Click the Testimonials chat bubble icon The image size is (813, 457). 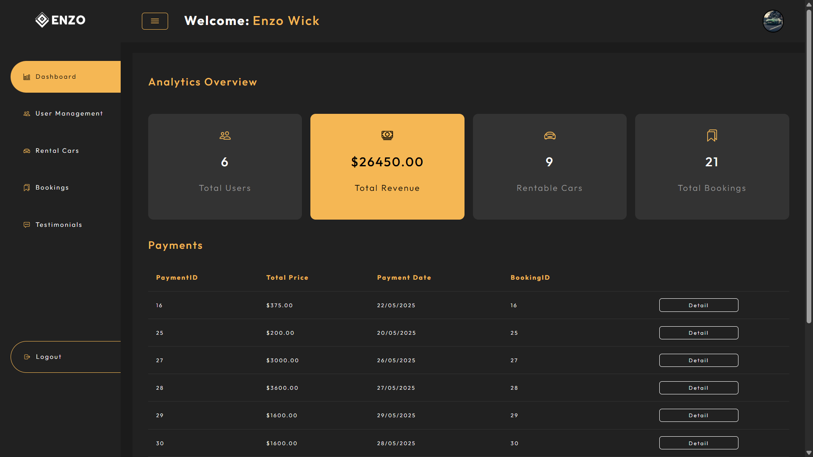click(x=27, y=225)
